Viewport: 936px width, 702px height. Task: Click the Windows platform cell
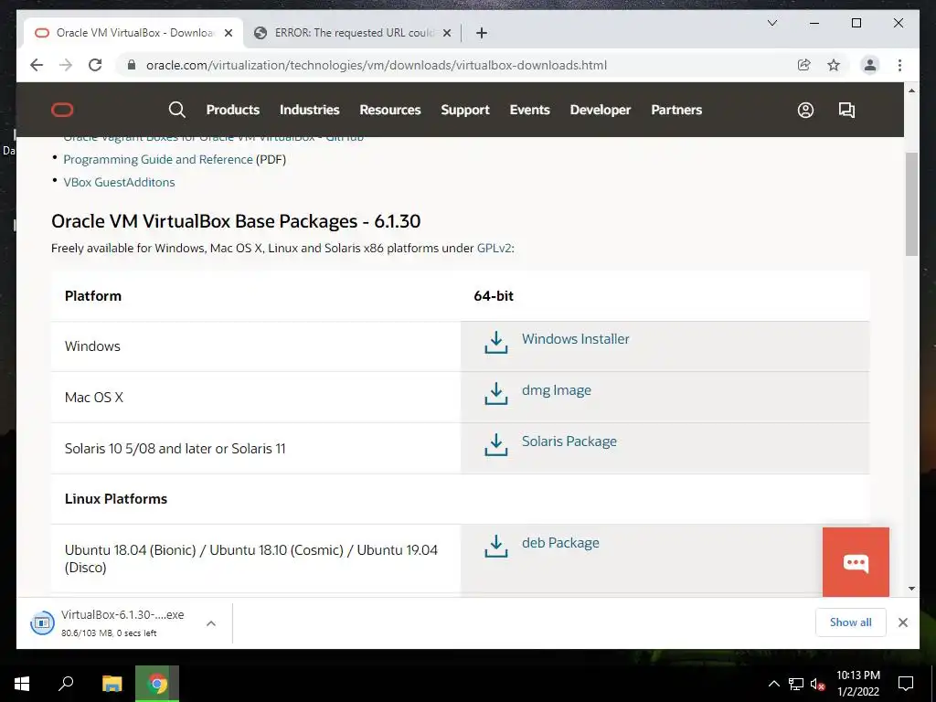pos(256,346)
